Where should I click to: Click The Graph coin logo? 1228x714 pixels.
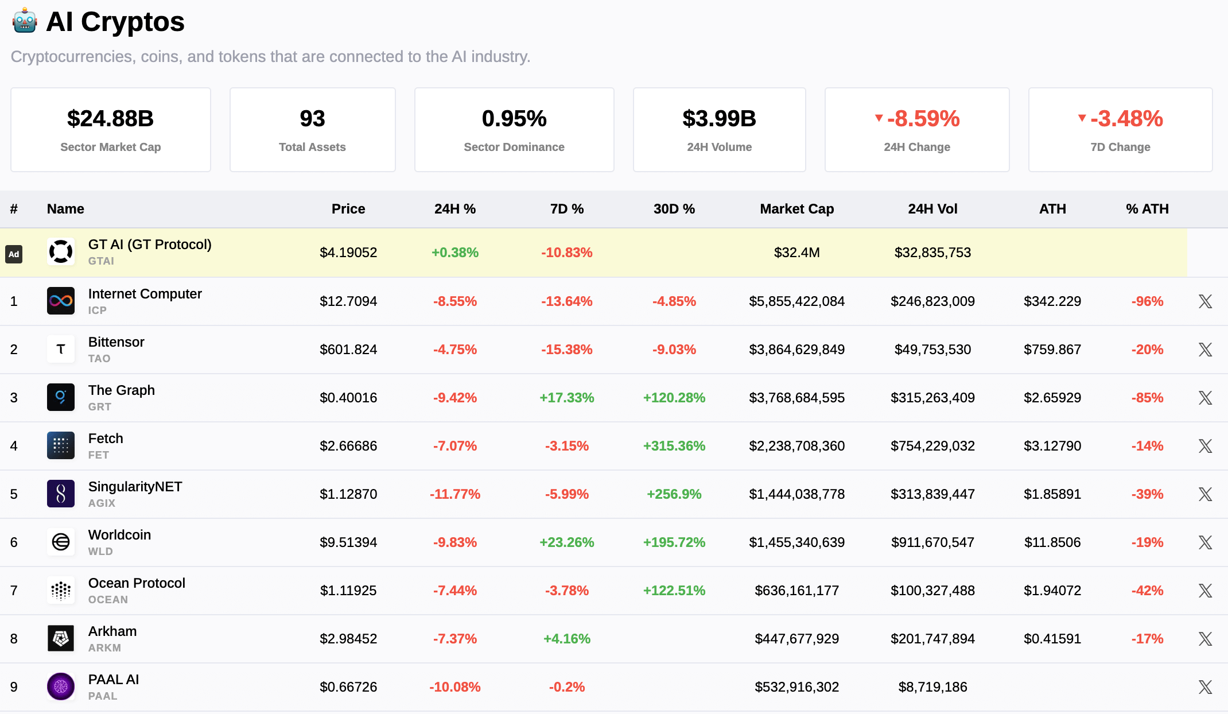tap(61, 397)
